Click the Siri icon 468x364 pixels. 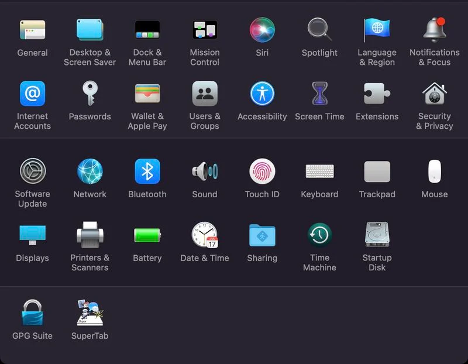coord(262,30)
